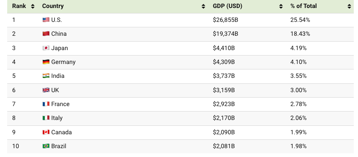Click the Italy flag icon

pyautogui.click(x=46, y=118)
